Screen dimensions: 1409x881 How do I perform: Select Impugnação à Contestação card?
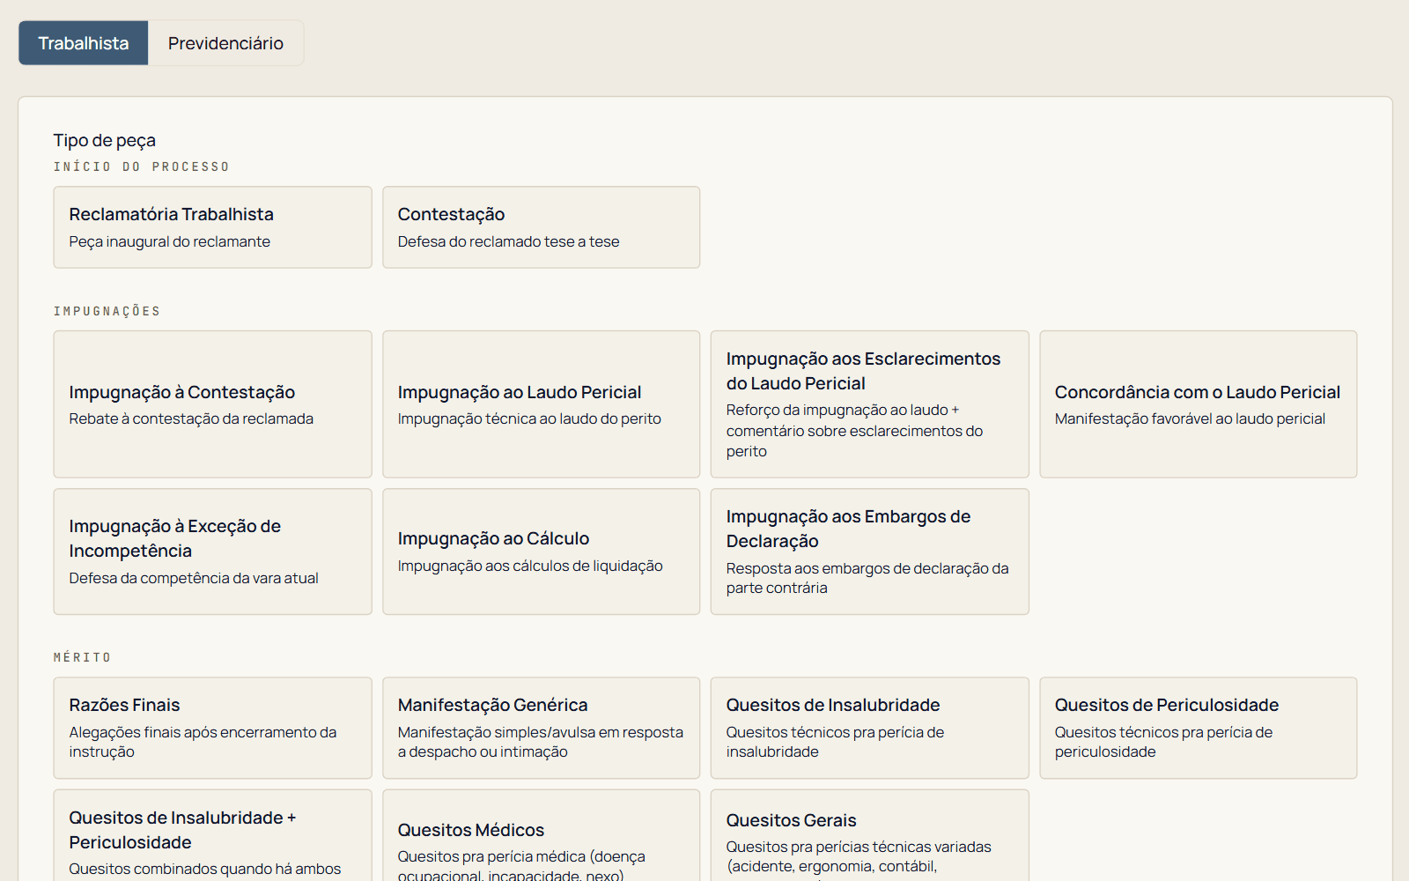click(212, 404)
